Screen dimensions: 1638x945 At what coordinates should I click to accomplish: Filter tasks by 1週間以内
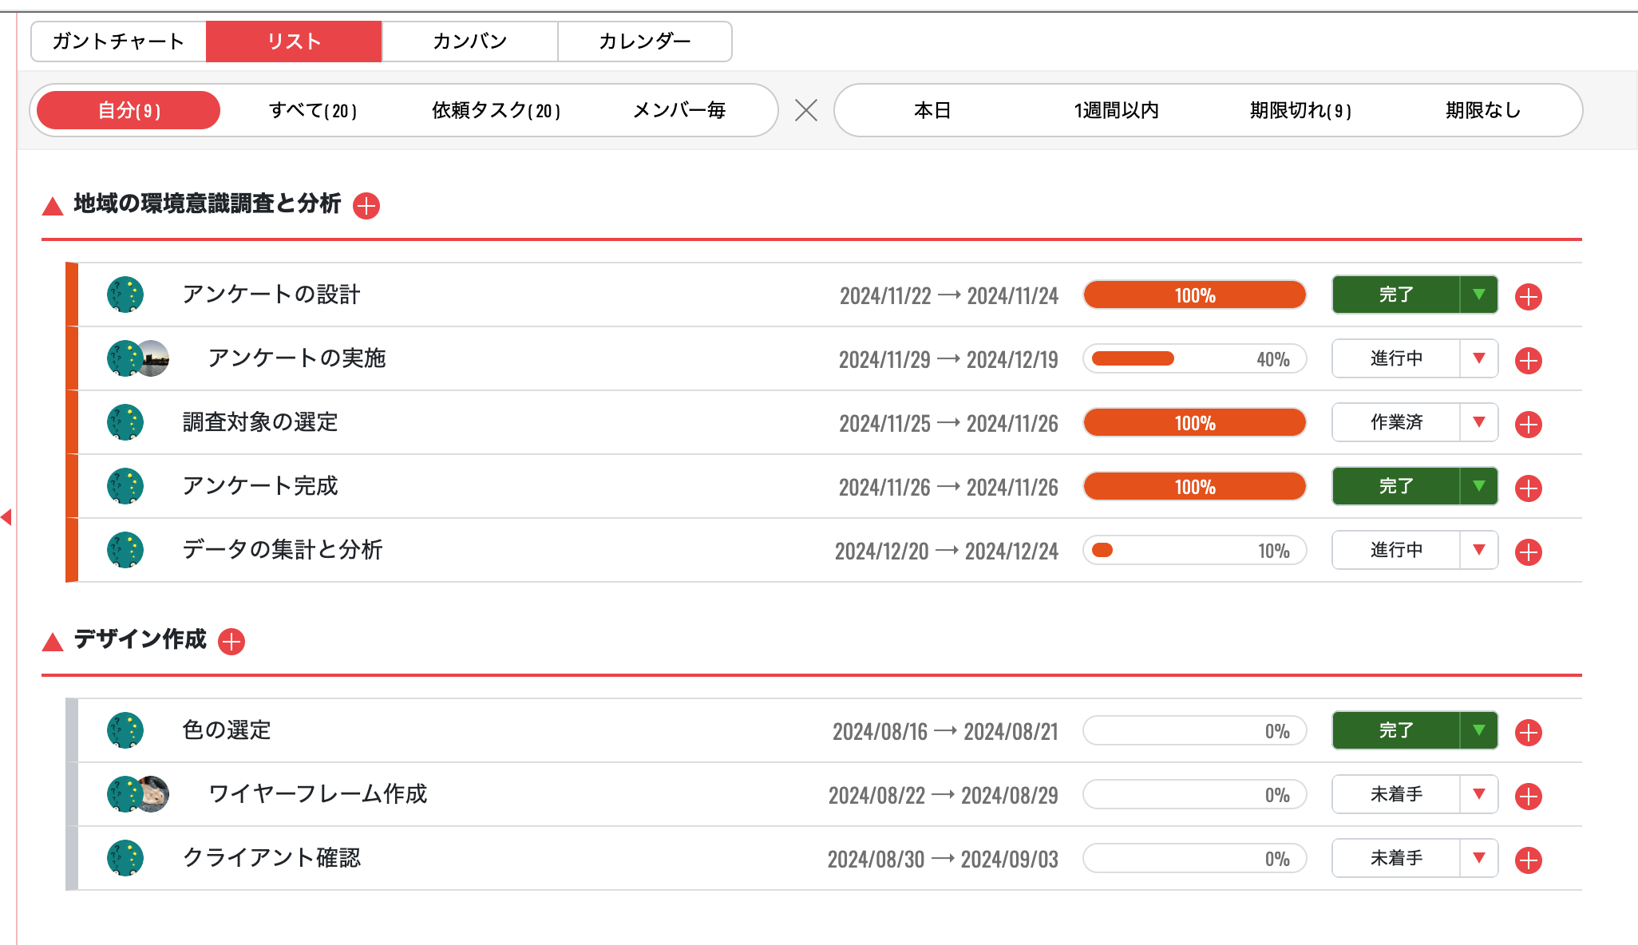coord(1116,110)
